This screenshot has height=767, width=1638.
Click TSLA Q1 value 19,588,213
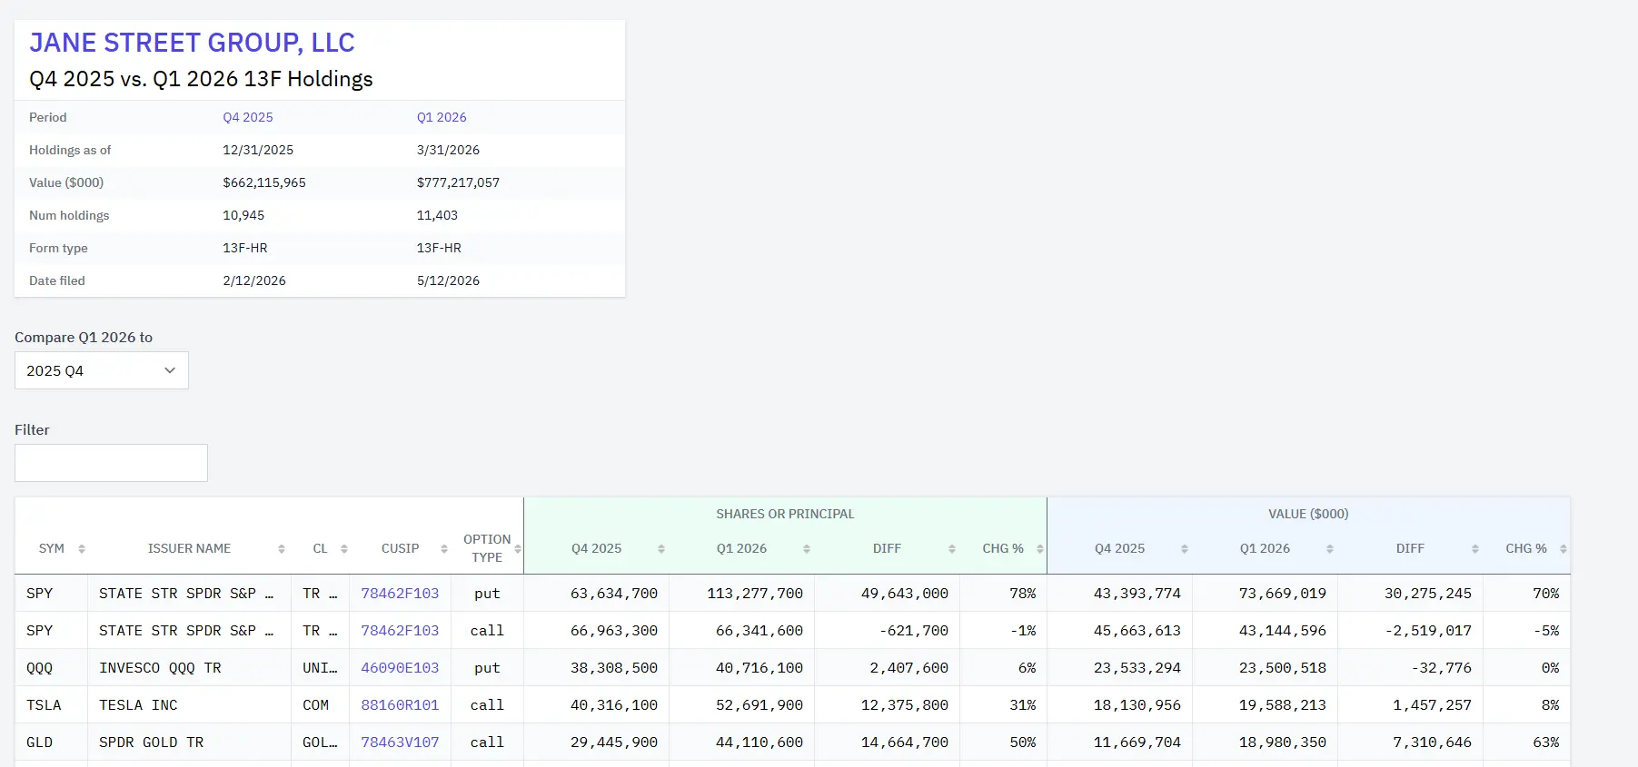point(1283,705)
